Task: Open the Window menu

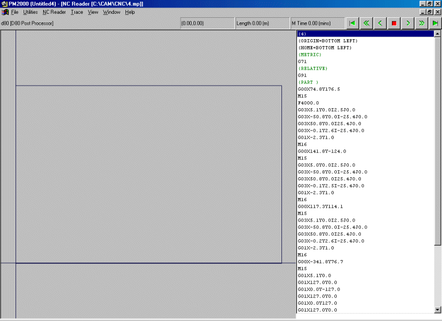Action: 111,12
